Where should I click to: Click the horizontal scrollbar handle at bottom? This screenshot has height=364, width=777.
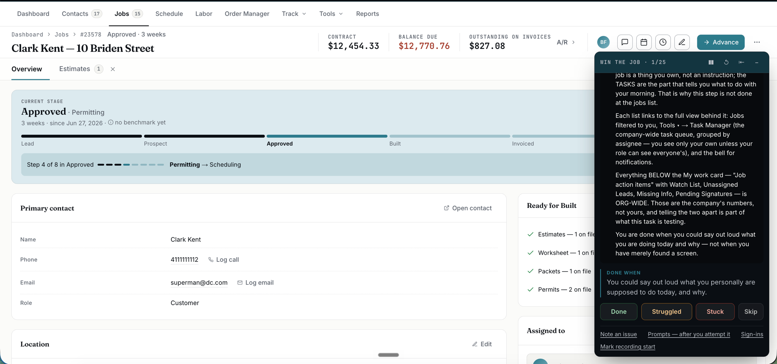388,355
